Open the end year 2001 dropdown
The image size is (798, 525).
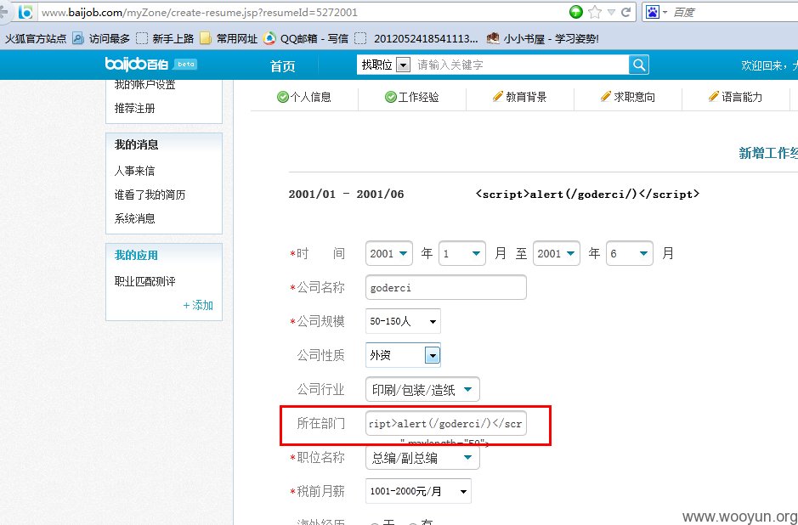557,253
